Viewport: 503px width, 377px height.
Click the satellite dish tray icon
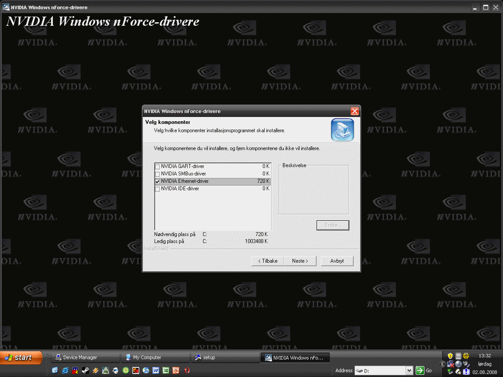[466, 364]
